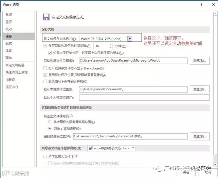Open the save format dropdown arrow
The height and width of the screenshot is (178, 218).
click(130, 39)
